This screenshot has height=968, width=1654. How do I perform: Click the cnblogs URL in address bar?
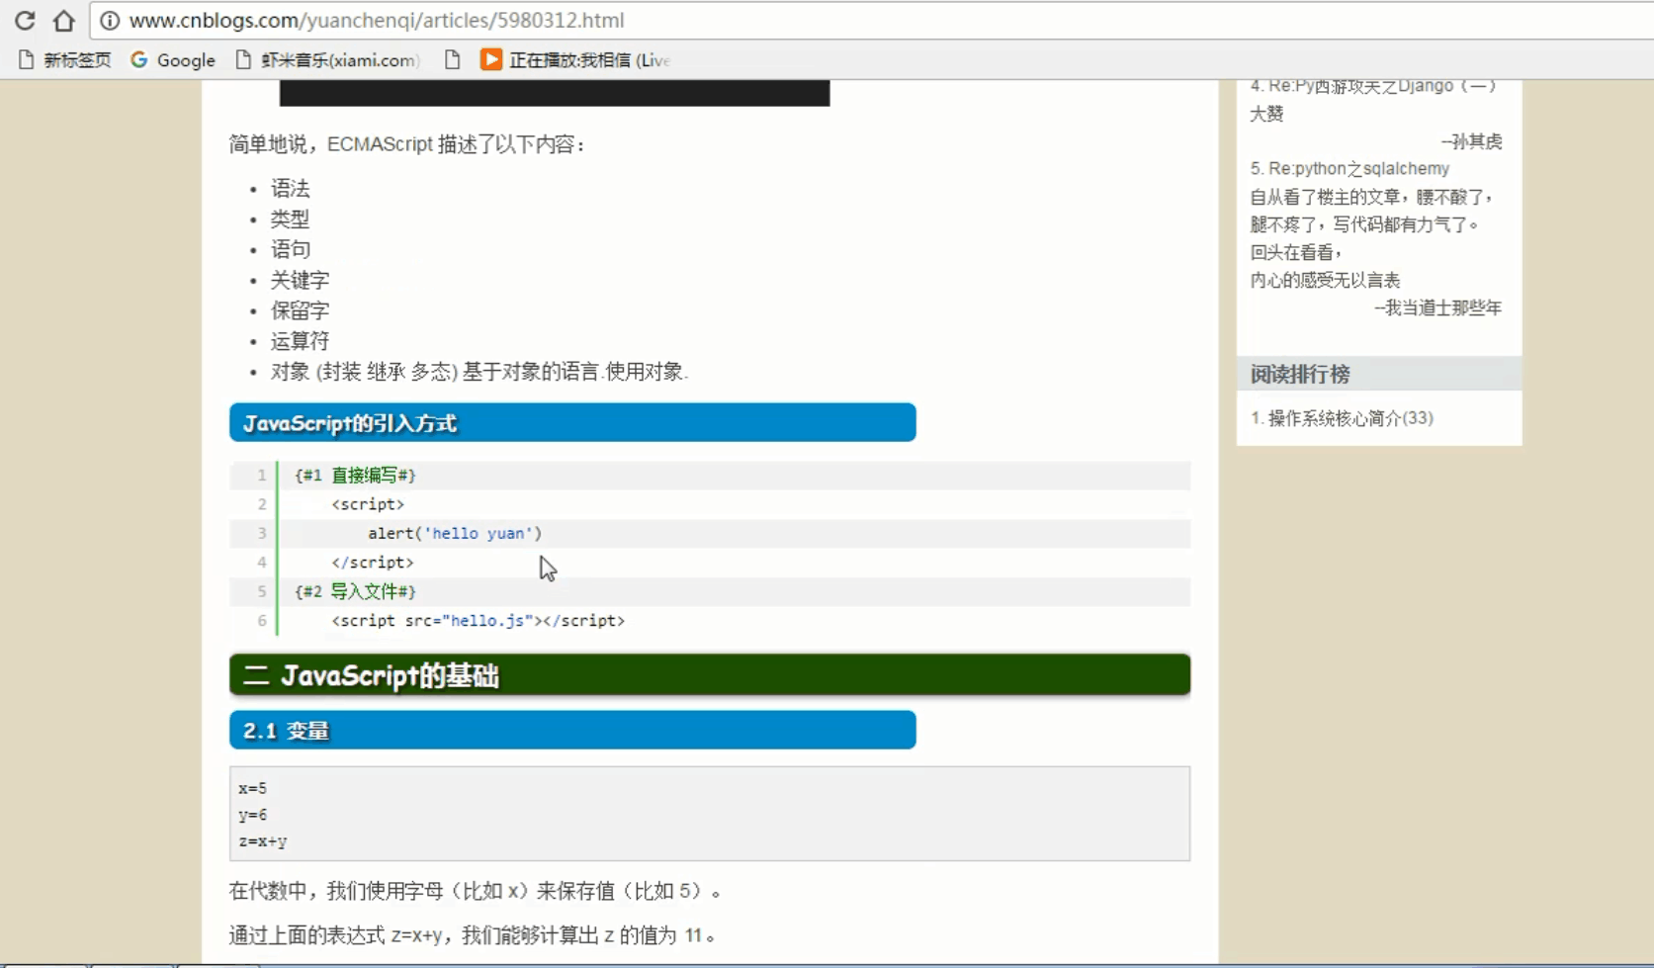click(377, 20)
